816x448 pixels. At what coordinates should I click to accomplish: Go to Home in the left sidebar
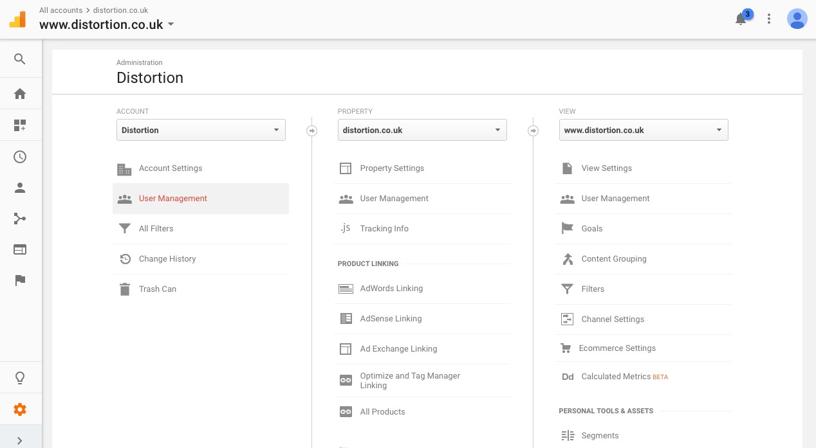20,94
